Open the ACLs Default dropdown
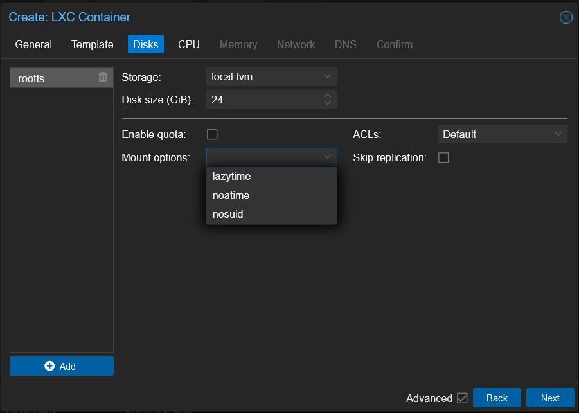 (x=501, y=134)
